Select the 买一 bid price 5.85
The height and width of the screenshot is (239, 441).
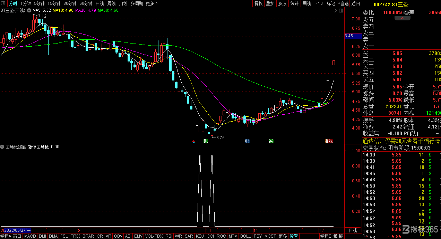(397, 53)
